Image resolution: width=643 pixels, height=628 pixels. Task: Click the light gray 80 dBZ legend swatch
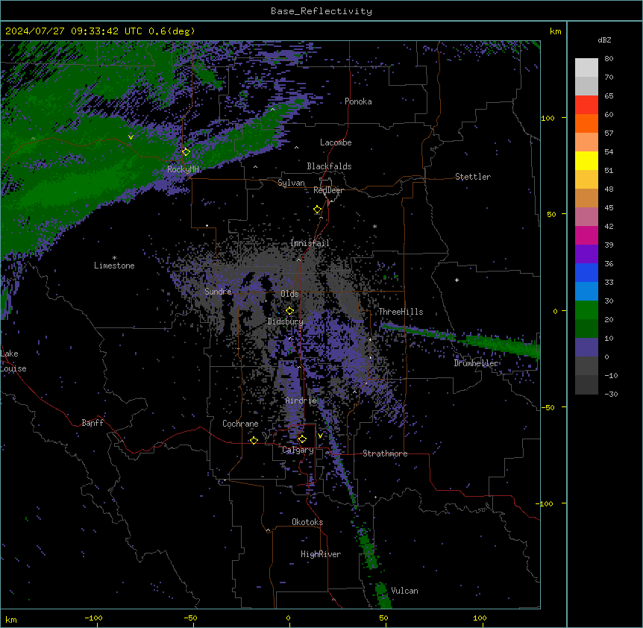(x=586, y=67)
